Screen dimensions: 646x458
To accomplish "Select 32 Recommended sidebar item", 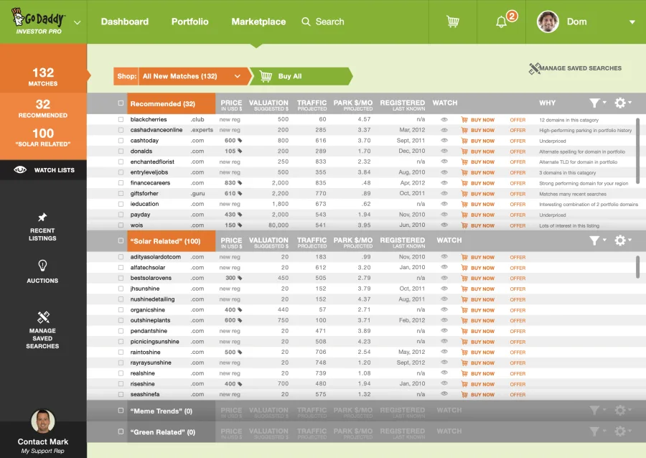I will click(43, 108).
